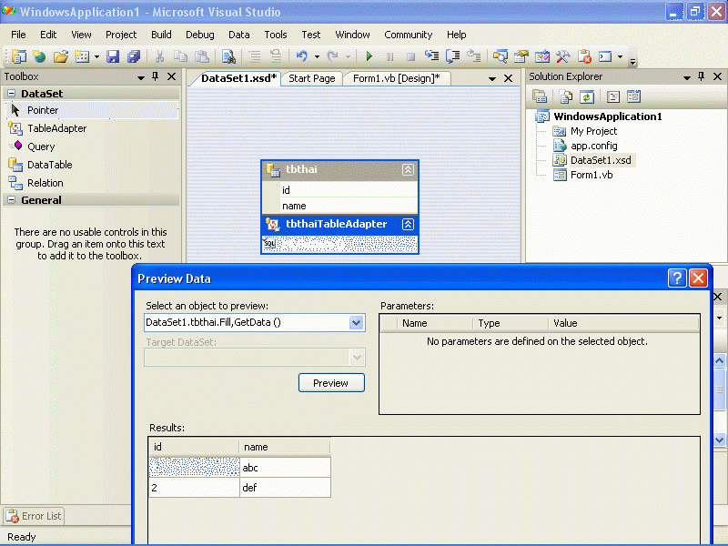Click the Undo arrow icon
Viewport: 728px width, 546px height.
tap(302, 56)
